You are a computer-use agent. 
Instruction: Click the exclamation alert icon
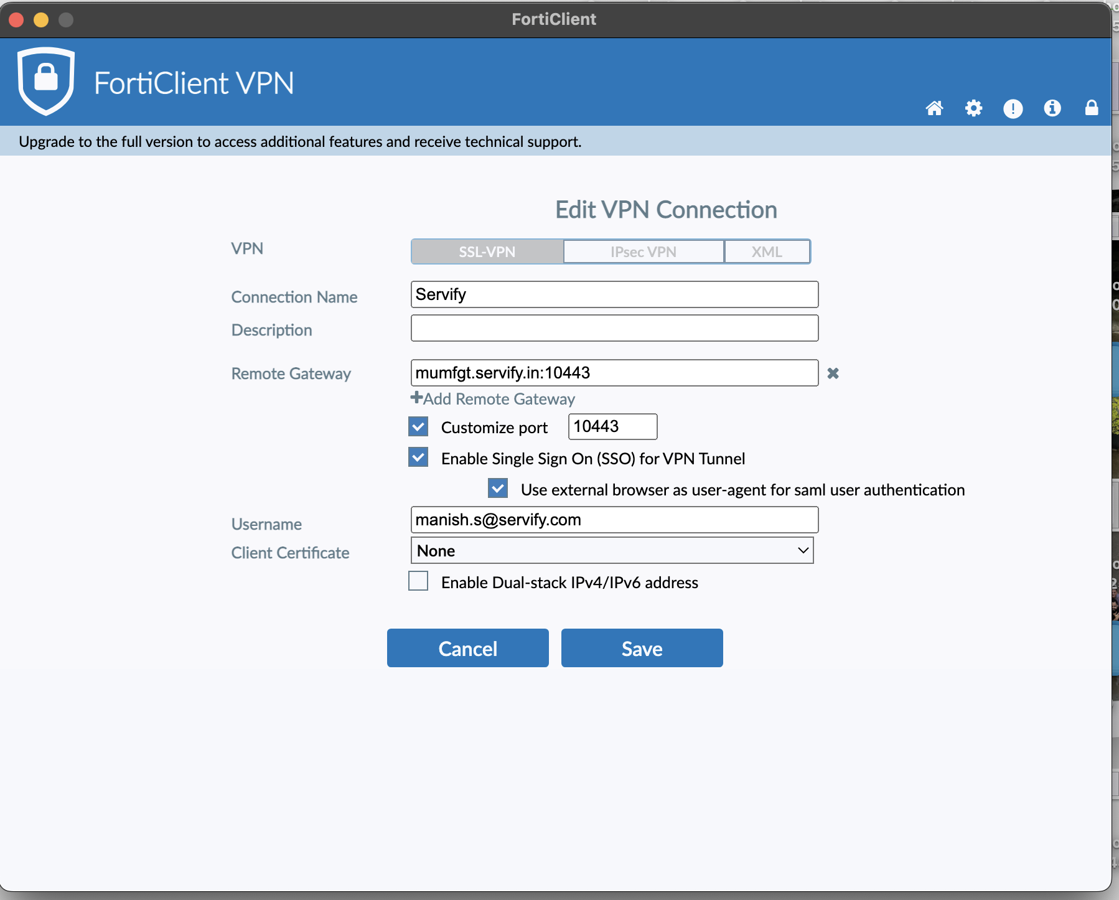(1013, 109)
